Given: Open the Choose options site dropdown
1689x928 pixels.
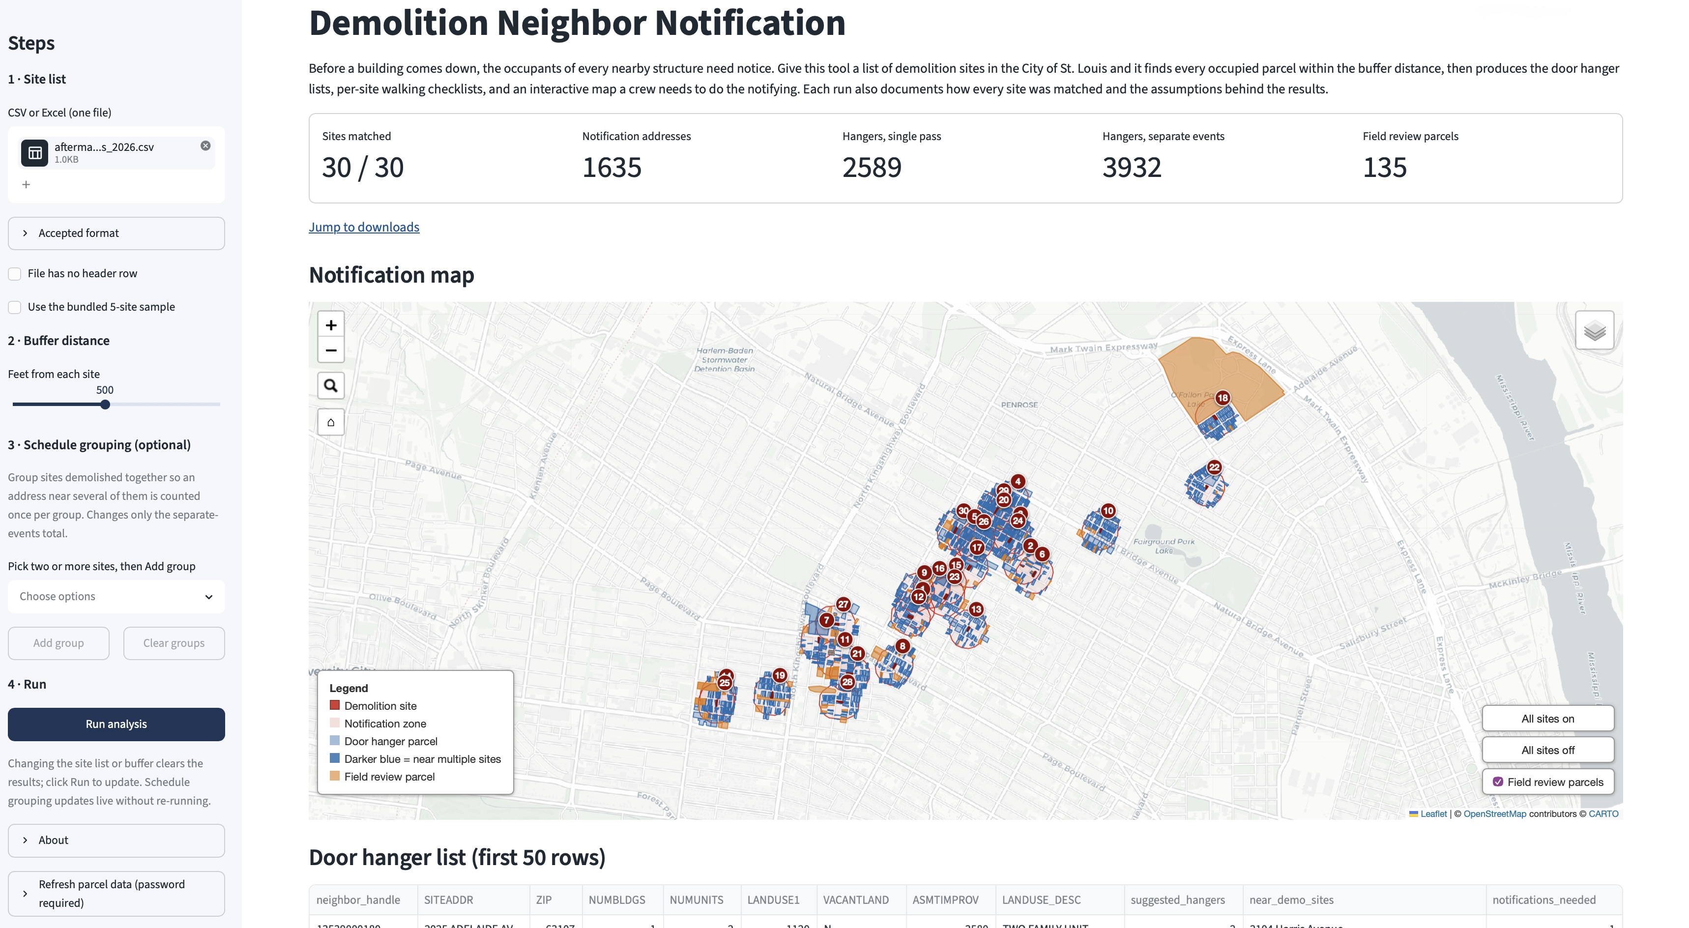Looking at the screenshot, I should [116, 596].
